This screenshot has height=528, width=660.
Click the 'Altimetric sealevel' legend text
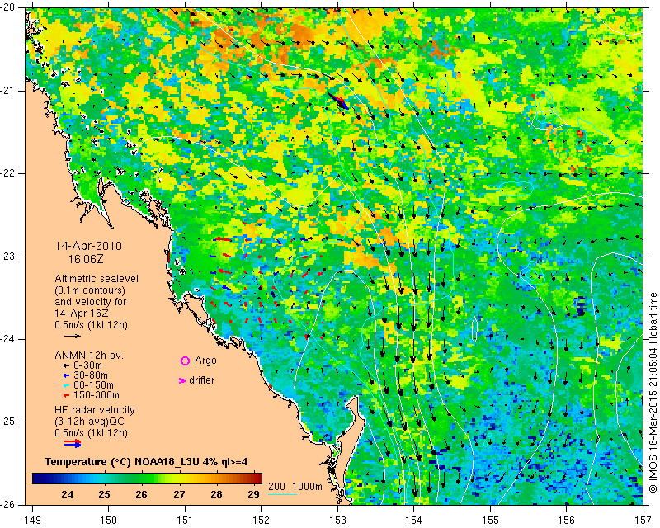pos(97,279)
